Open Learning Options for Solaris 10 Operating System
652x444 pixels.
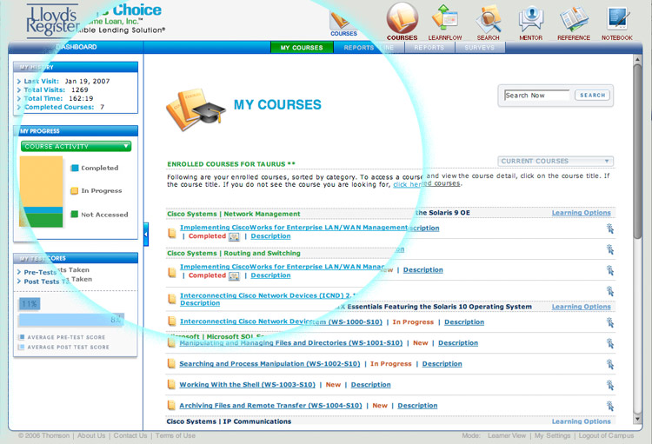tap(582, 307)
